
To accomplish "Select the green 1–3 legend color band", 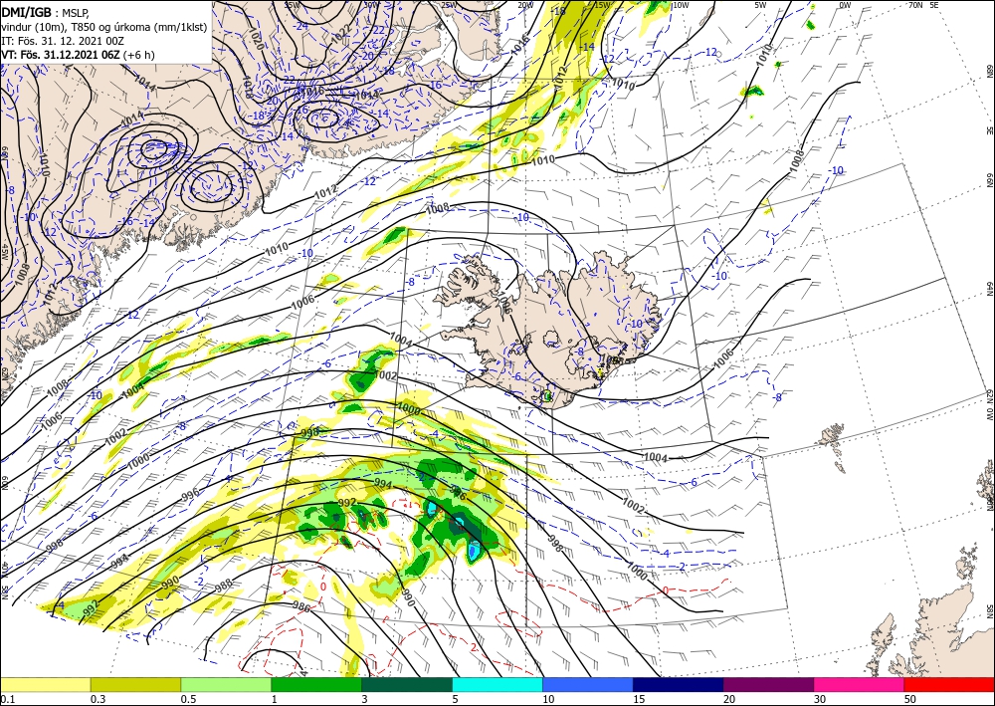I will pyautogui.click(x=316, y=684).
